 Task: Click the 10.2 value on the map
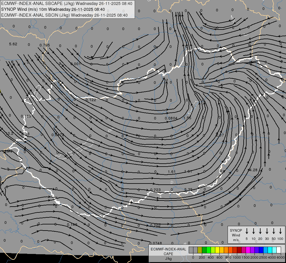tap(9, 134)
